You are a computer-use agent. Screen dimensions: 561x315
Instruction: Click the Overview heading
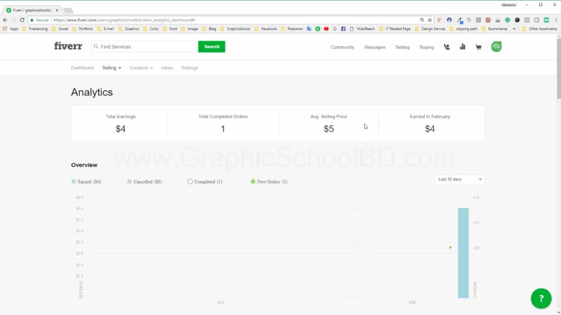click(x=84, y=165)
